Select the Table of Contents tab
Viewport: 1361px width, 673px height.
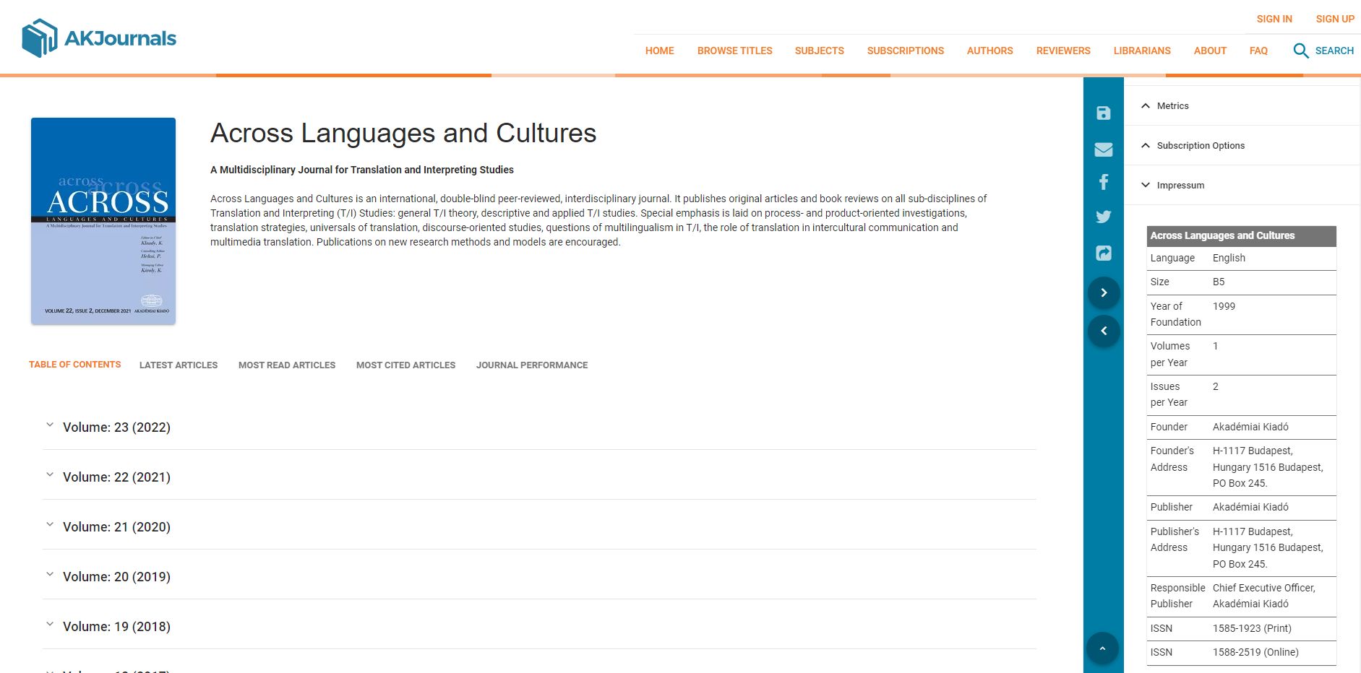click(x=75, y=365)
